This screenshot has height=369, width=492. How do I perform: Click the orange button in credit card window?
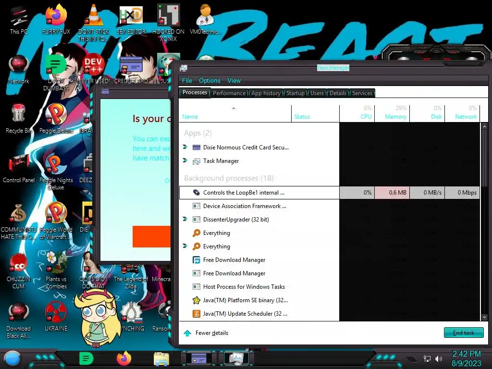(x=151, y=236)
